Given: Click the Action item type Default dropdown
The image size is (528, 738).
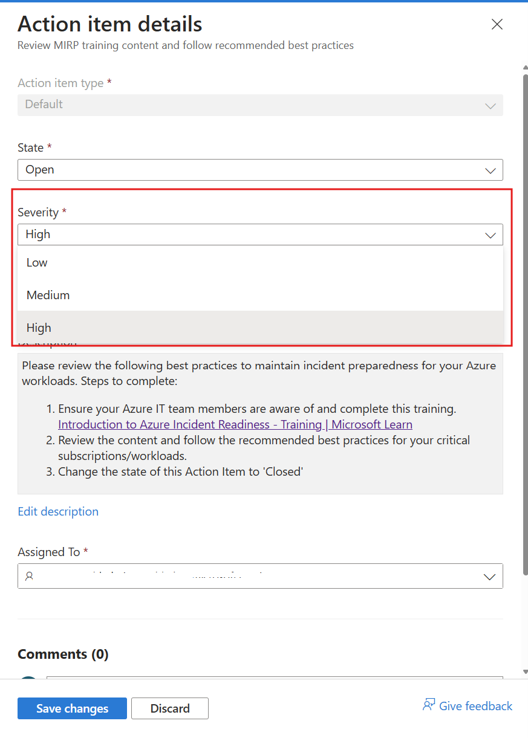Looking at the screenshot, I should pyautogui.click(x=260, y=105).
